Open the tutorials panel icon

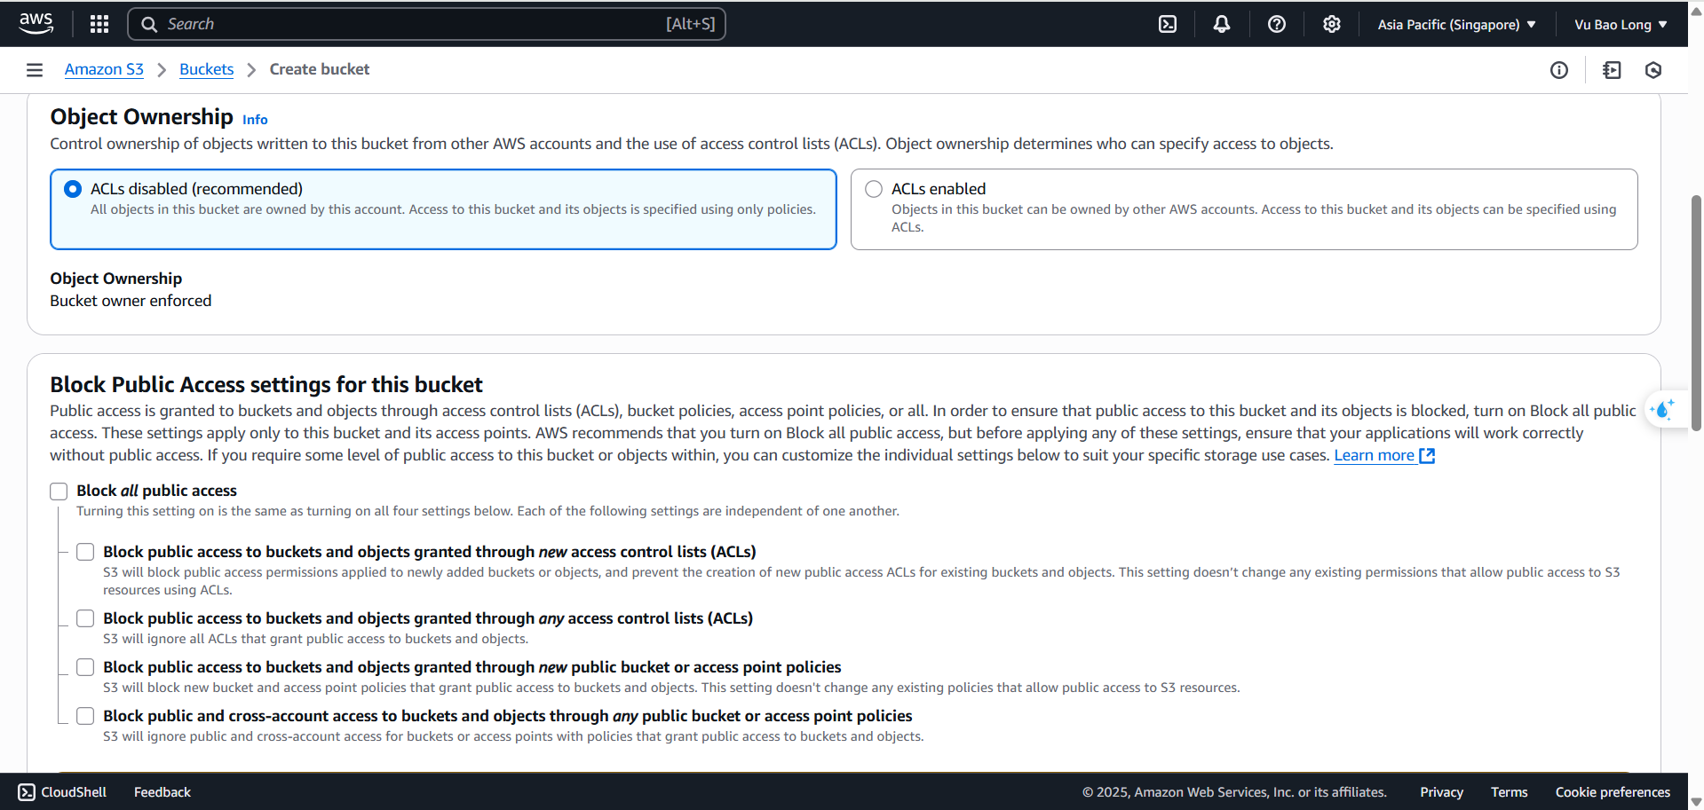point(1612,70)
